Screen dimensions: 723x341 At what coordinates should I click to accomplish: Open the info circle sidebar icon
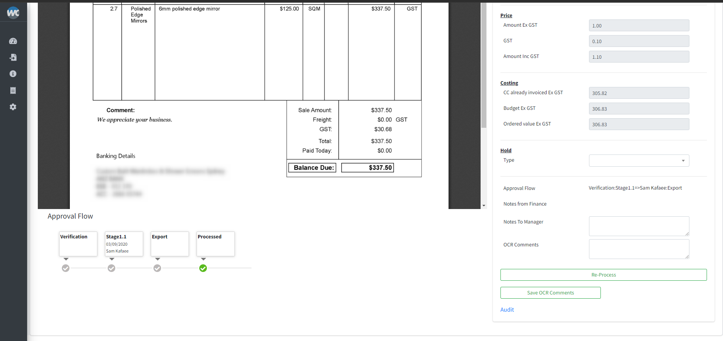tap(13, 74)
